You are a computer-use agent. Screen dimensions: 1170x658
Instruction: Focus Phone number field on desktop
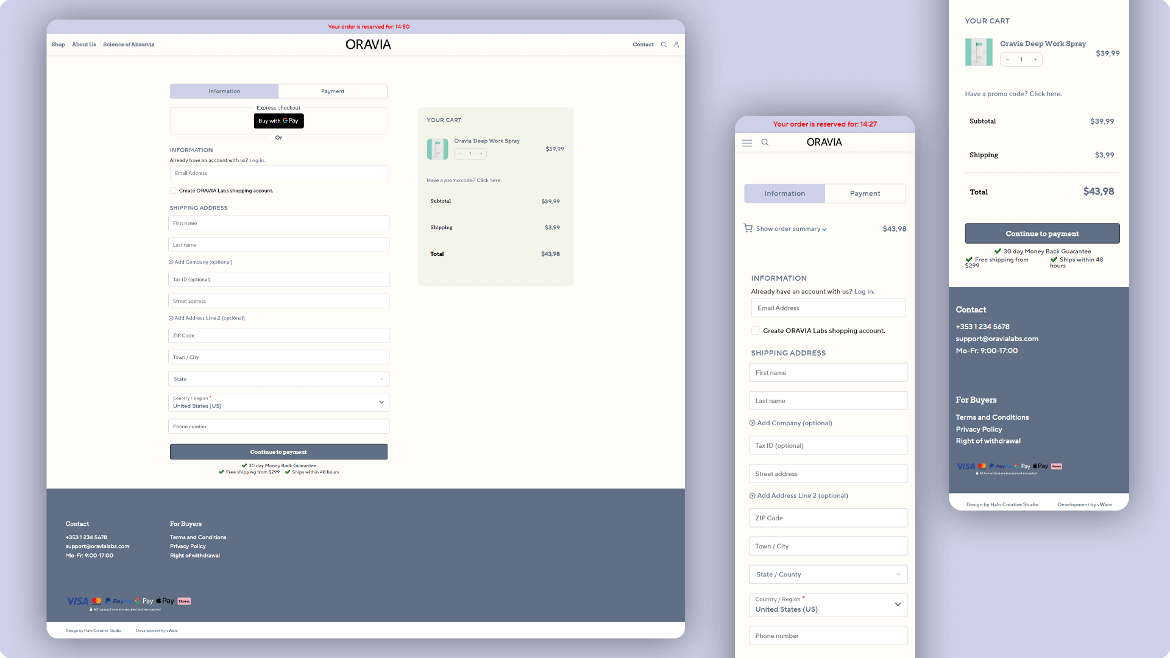[278, 426]
